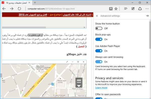Expand gMaps screenshot with diagonal arrow icon
This screenshot has height=99, width=151.
pos(67,62)
